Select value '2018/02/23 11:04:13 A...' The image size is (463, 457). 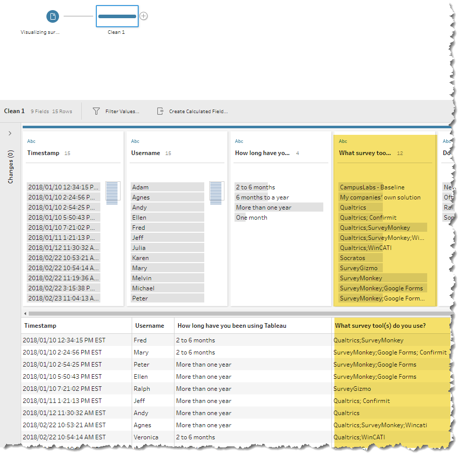tap(64, 298)
